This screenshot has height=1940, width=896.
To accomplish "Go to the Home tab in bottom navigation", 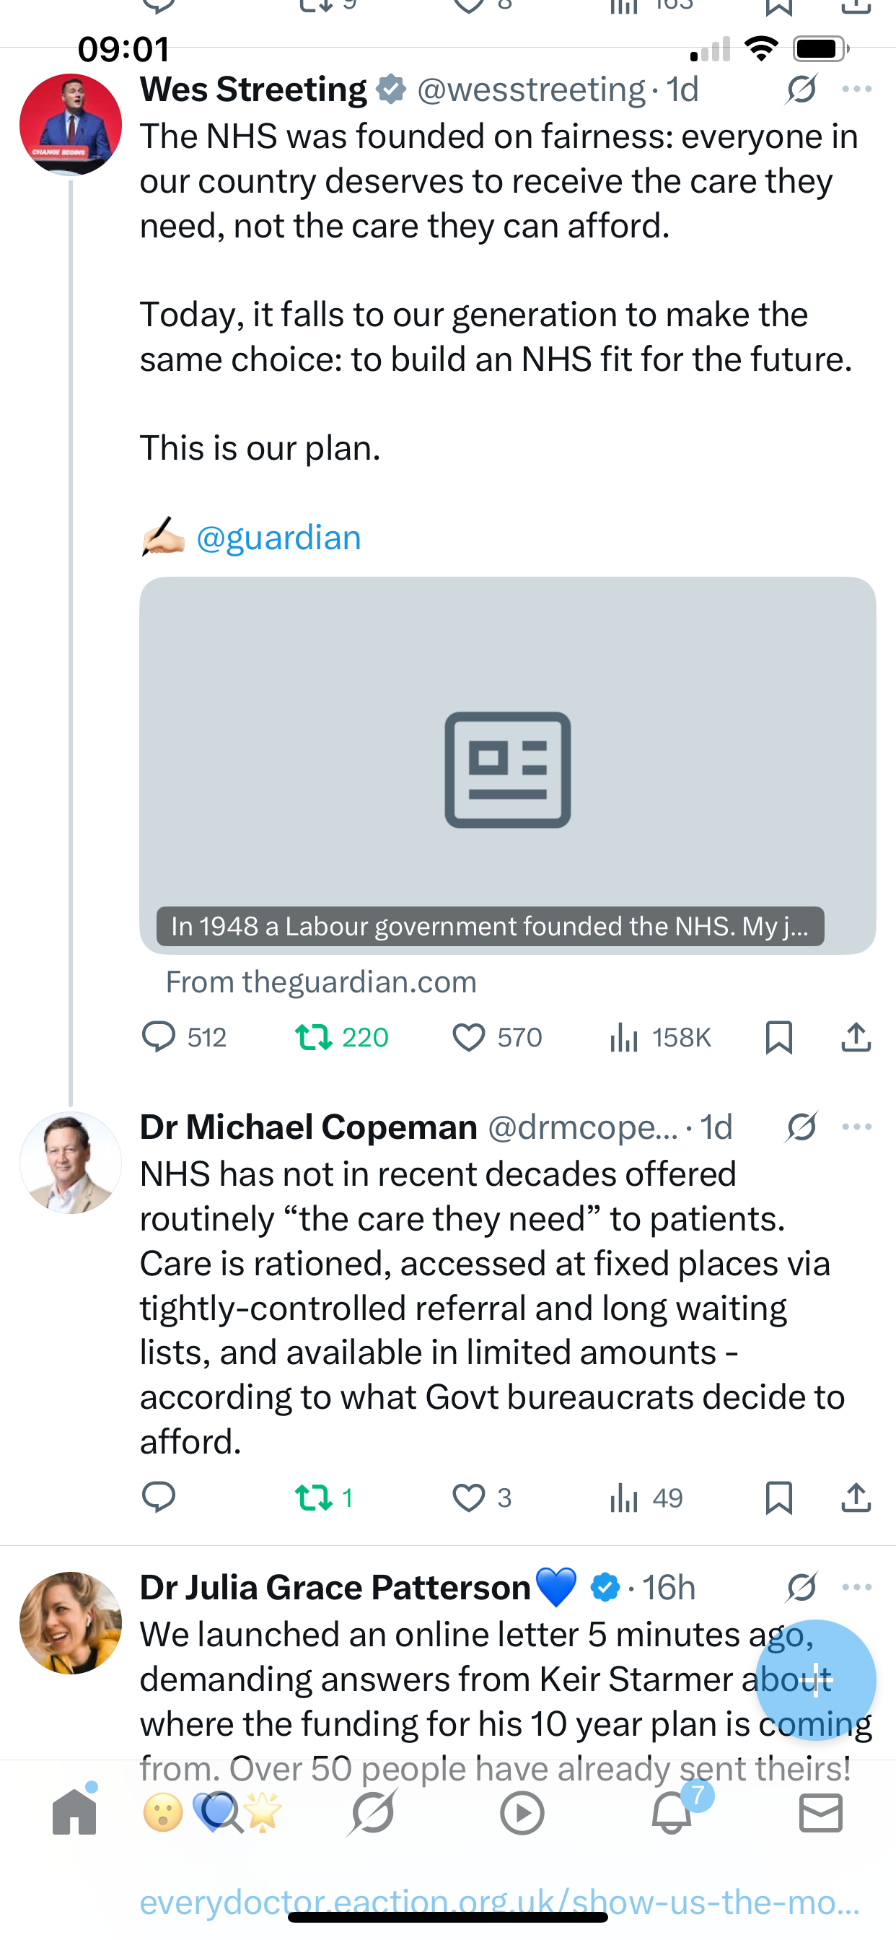I will pos(74,1812).
